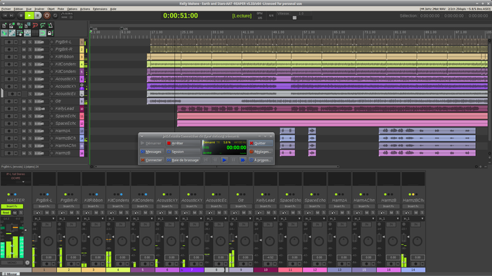Toggle grid lines toolbar icon
The image size is (492, 276).
coord(35,33)
